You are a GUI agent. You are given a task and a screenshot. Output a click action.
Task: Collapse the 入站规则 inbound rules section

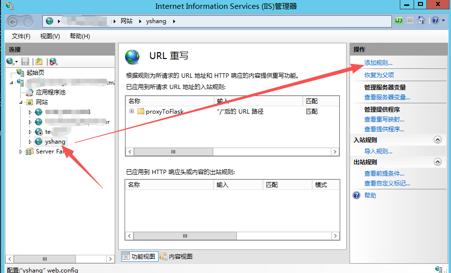(x=438, y=140)
